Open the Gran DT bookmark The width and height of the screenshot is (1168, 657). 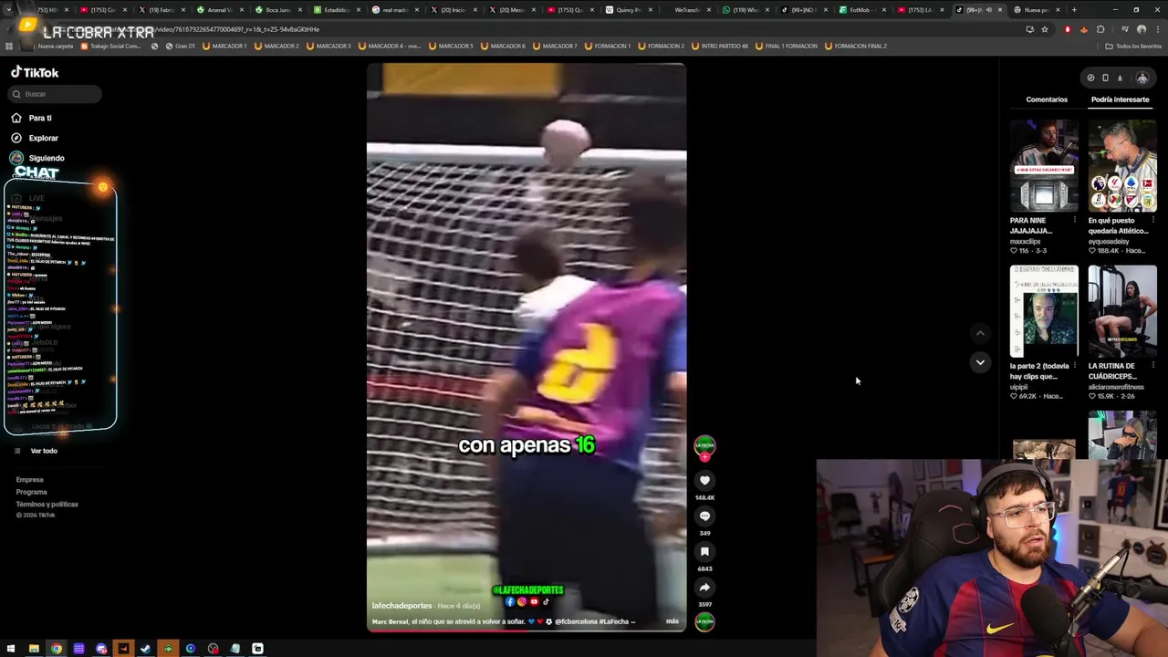[180, 46]
